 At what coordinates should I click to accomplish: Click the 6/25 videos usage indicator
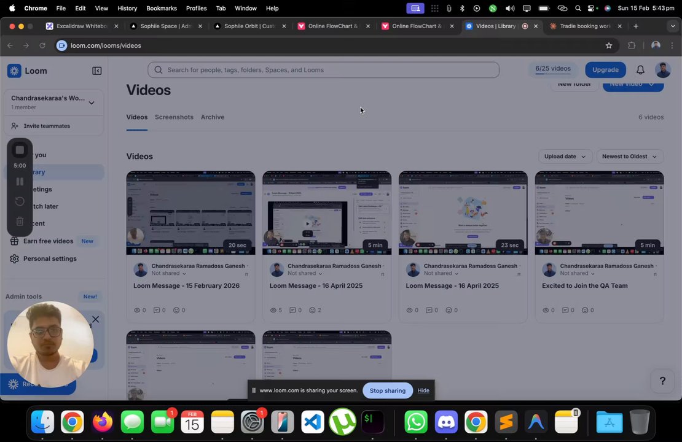pos(552,69)
